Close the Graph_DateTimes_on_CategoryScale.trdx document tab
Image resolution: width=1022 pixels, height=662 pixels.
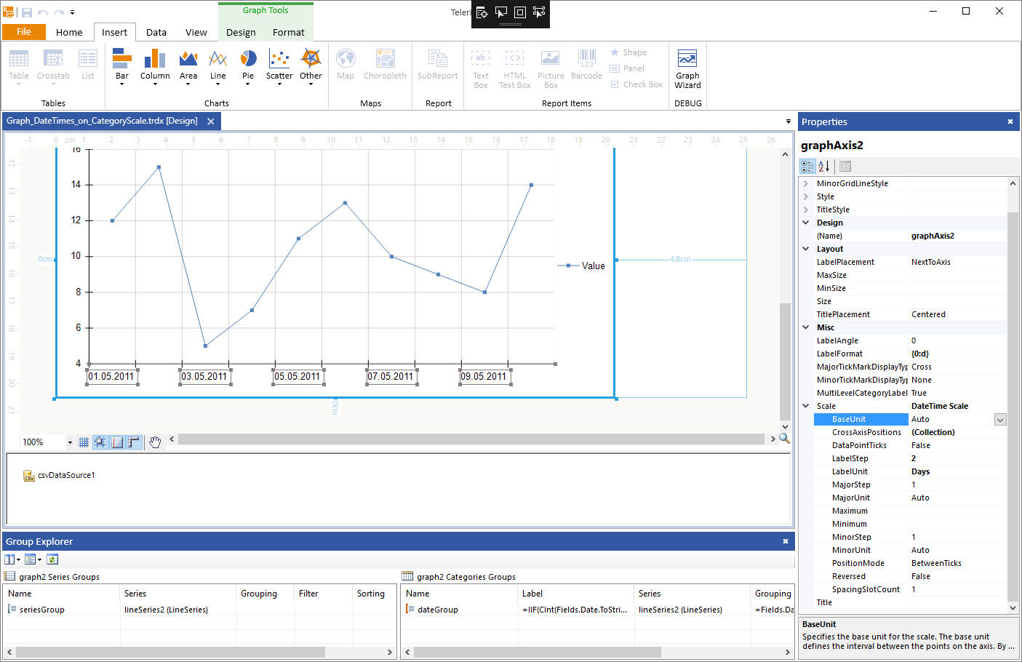click(x=211, y=121)
